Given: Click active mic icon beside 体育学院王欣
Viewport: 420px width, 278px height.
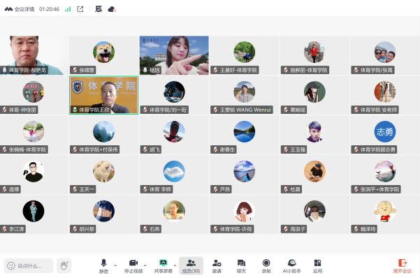Looking at the screenshot, I should (x=75, y=110).
